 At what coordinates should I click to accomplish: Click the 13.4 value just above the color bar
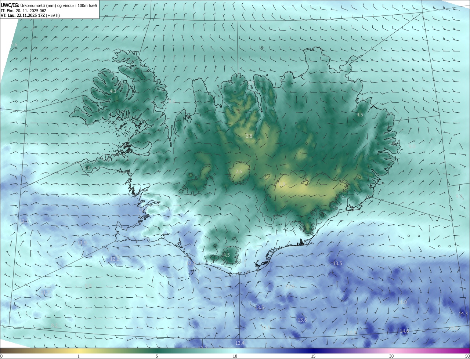coord(240,343)
